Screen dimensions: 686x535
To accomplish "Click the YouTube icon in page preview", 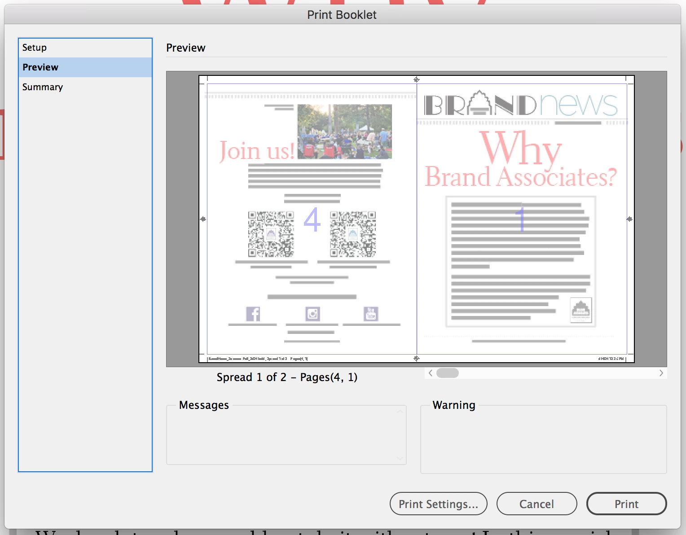I will tap(371, 314).
